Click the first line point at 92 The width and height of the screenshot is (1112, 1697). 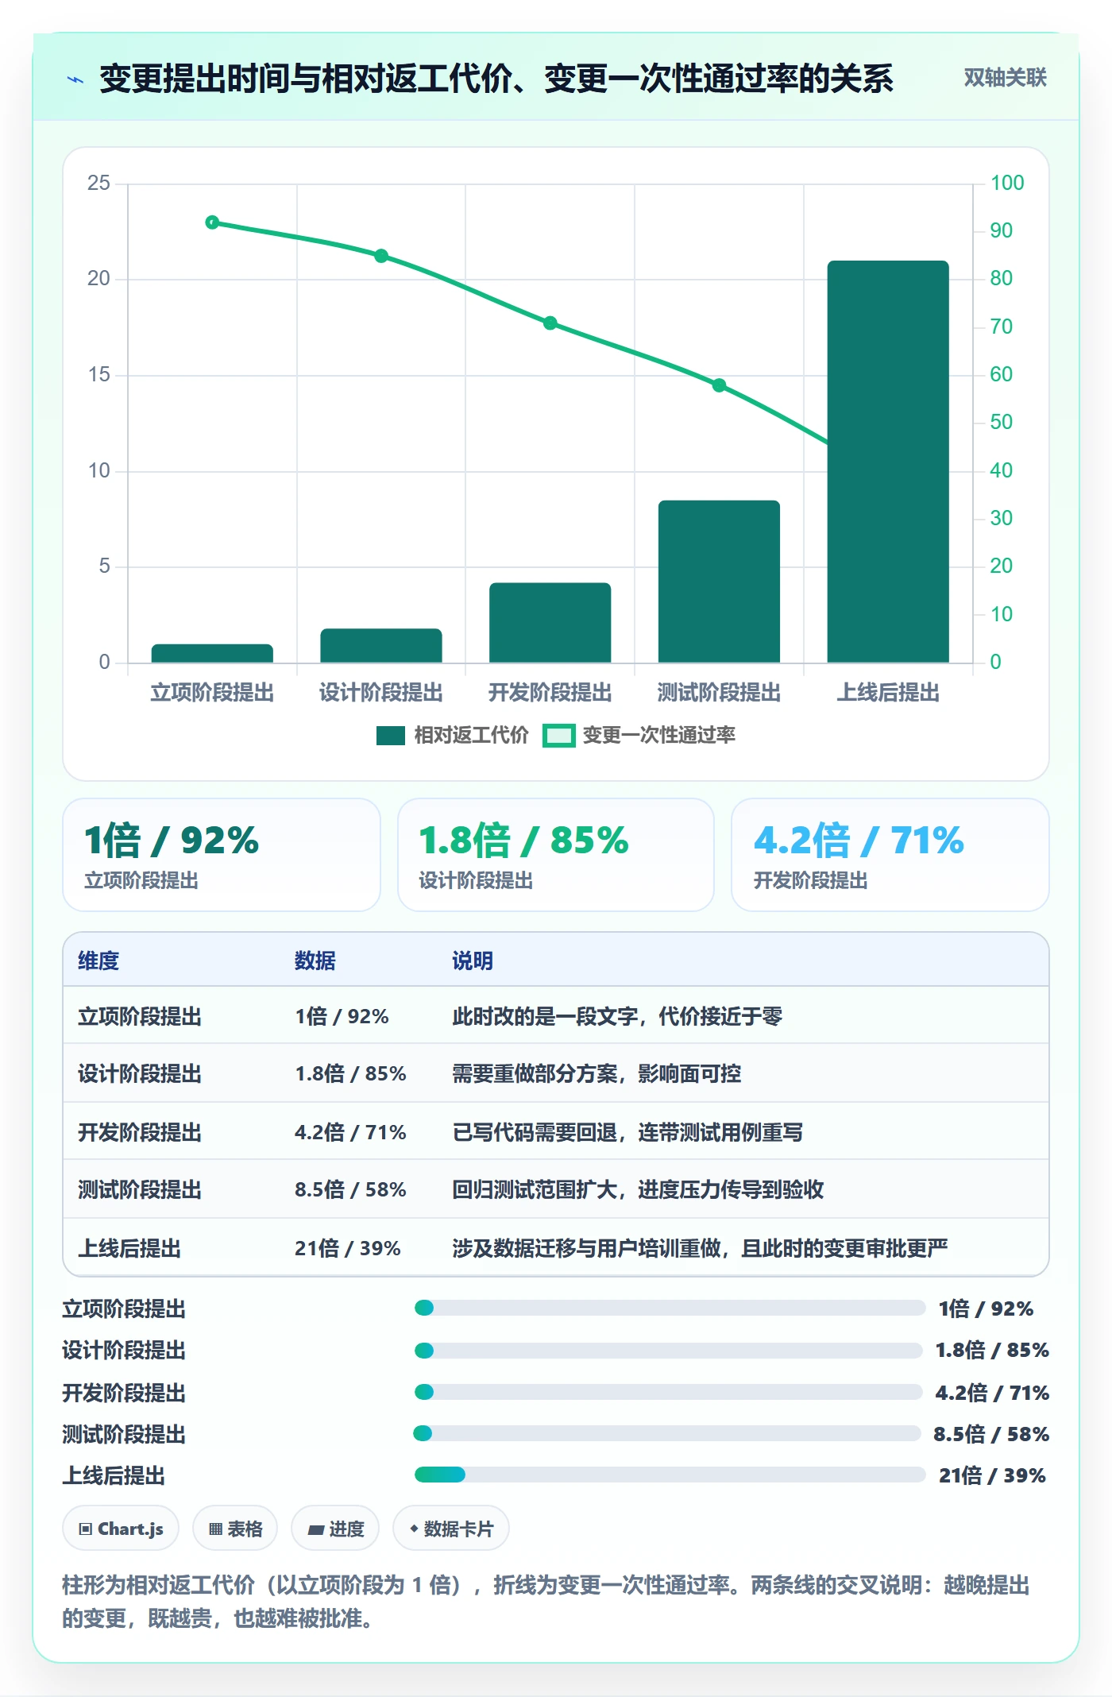point(212,222)
